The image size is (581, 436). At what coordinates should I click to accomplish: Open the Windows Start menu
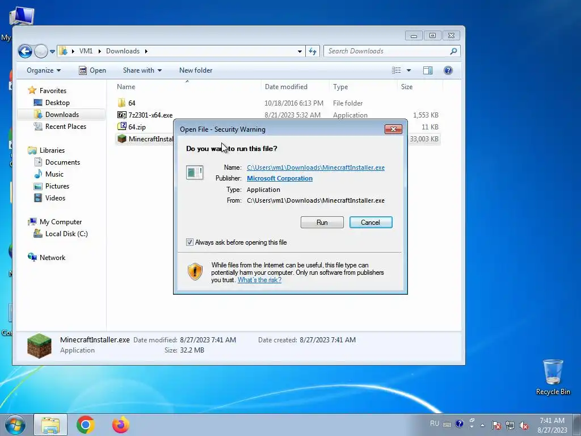pos(15,425)
